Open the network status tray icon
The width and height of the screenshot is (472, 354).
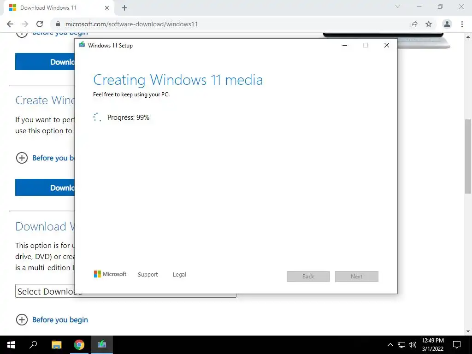click(401, 345)
